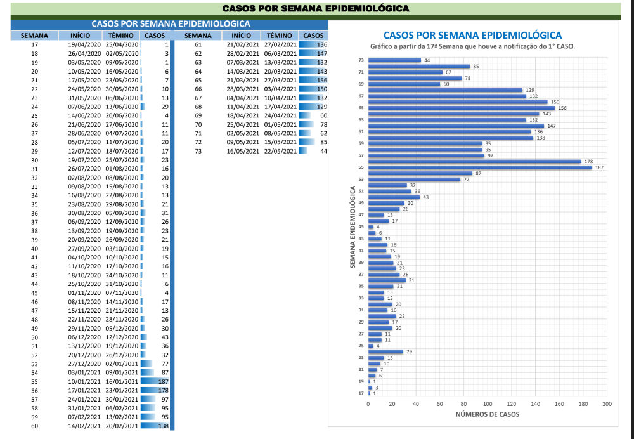The width and height of the screenshot is (634, 439).
Task: Click the CASOS header above week 61
Action: click(x=313, y=36)
